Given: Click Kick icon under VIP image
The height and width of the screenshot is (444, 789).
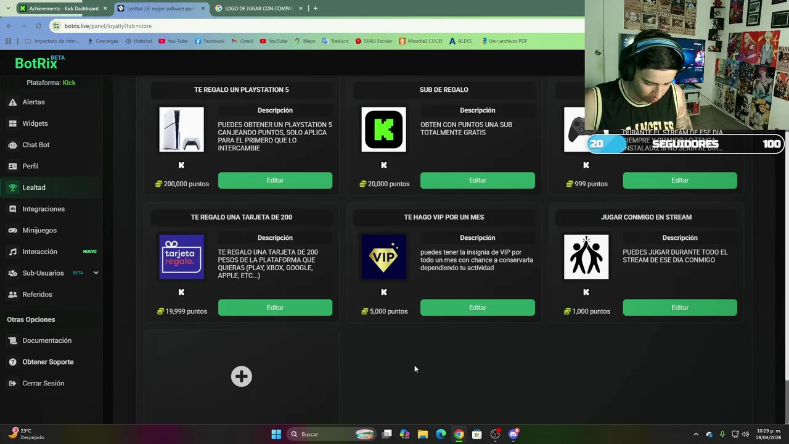Looking at the screenshot, I should click(384, 292).
